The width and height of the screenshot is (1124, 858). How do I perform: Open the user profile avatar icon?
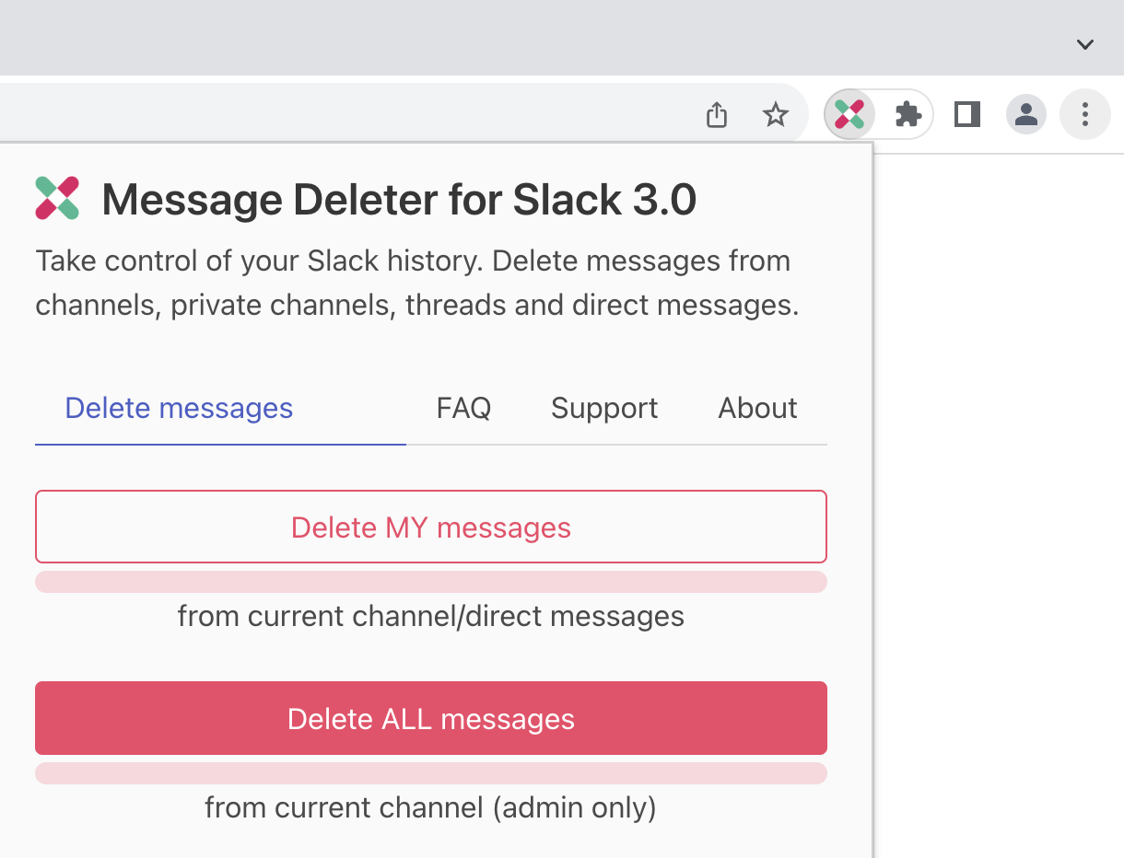coord(1025,115)
